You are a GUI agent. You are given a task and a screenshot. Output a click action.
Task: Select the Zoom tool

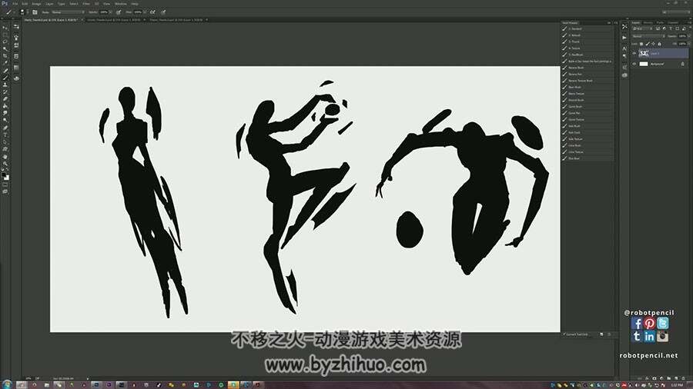pos(5,164)
